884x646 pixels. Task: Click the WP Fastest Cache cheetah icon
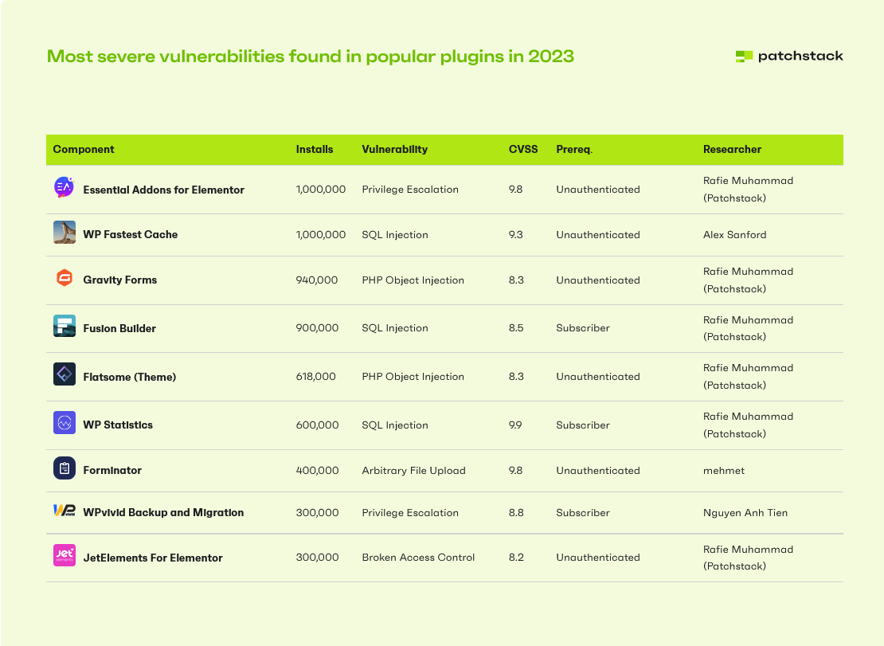point(65,233)
